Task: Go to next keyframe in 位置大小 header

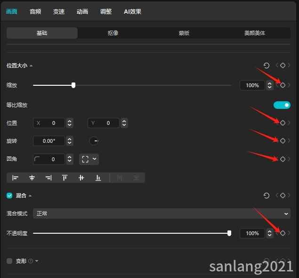Action: tap(289, 65)
